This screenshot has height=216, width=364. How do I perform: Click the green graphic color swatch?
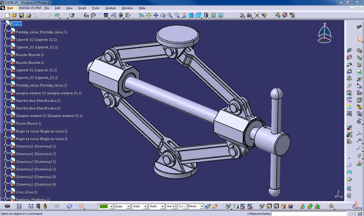[x=104, y=206]
